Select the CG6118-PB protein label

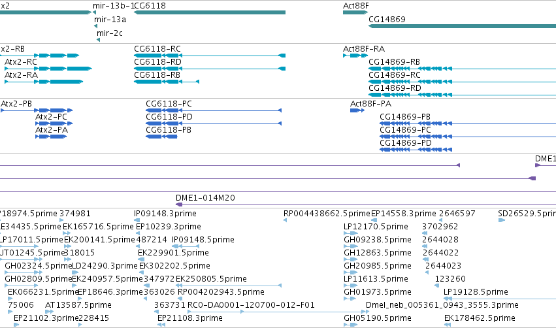pos(169,130)
